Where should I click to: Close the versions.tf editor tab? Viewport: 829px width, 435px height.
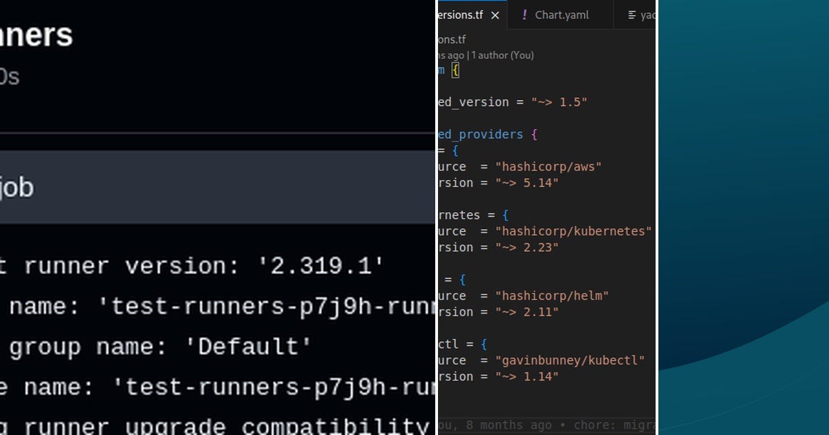(495, 14)
